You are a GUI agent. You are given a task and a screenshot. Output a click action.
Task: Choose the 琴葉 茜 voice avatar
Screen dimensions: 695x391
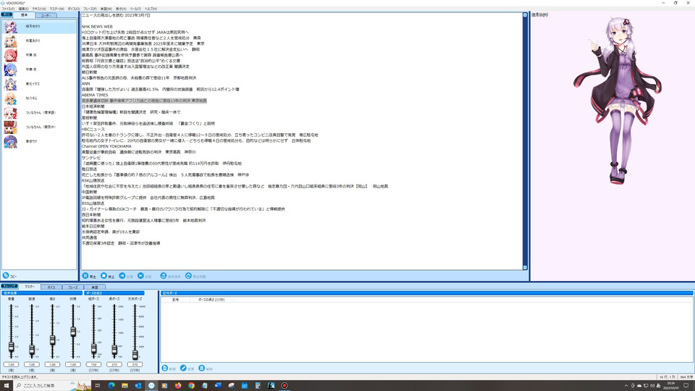[11, 56]
